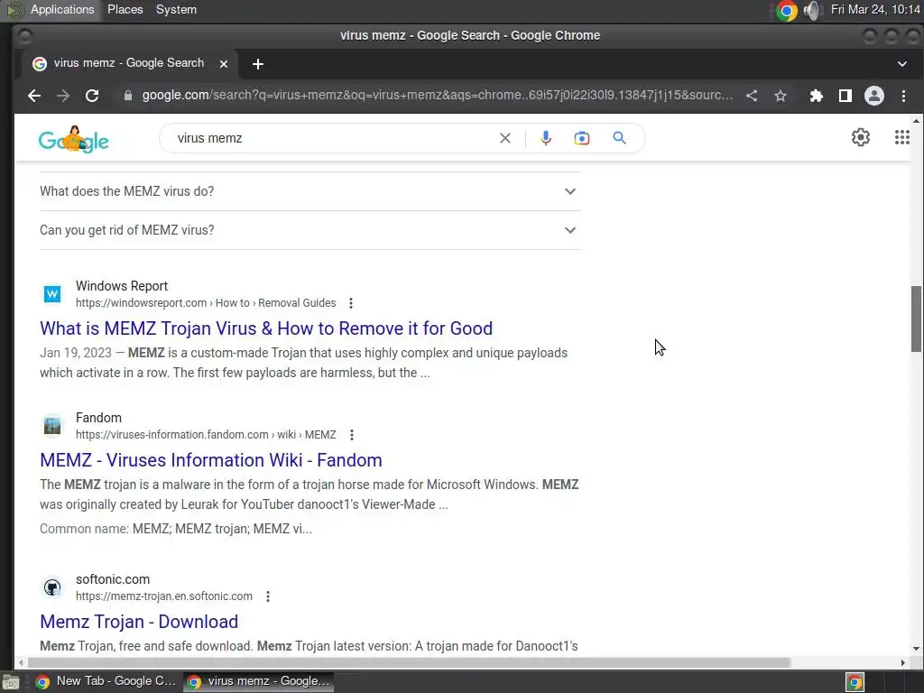Click the scroll-down arrow of vertical scrollbar

tap(916, 649)
